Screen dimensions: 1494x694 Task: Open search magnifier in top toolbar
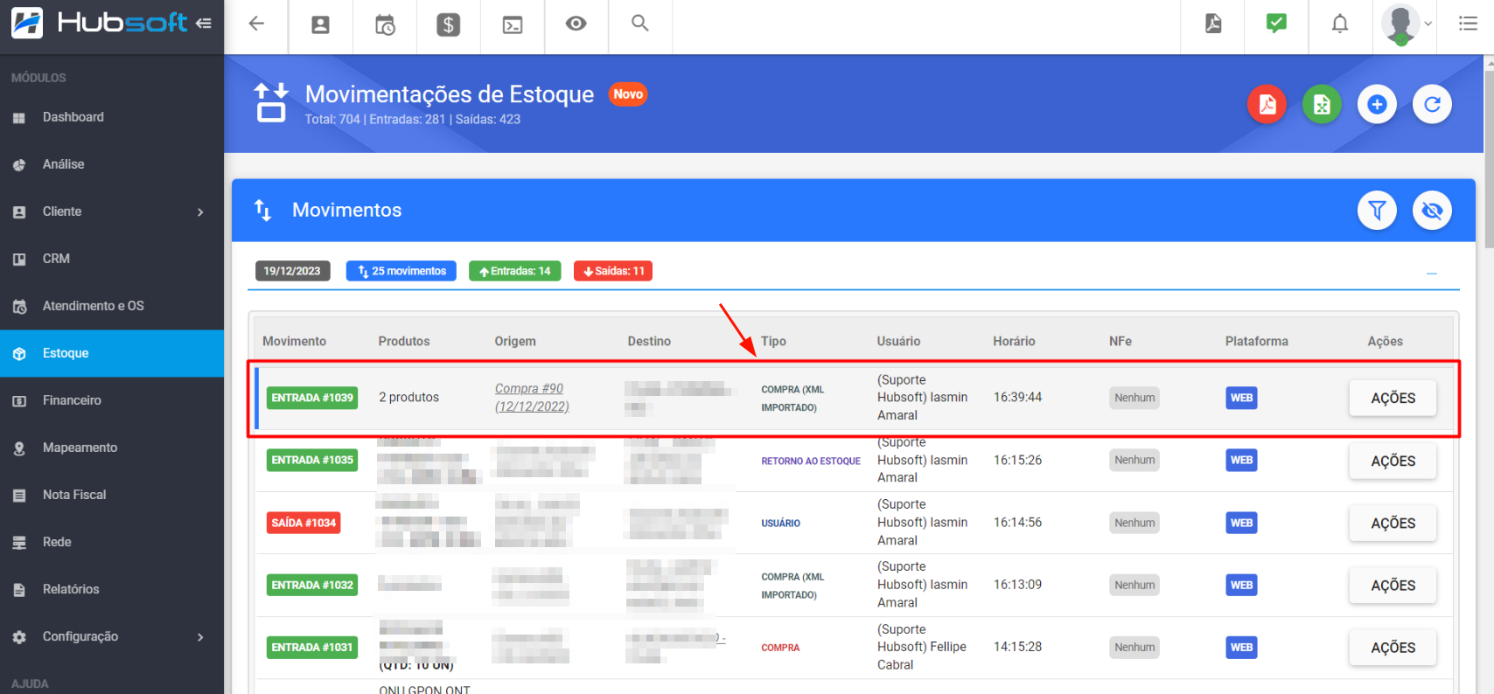pos(640,24)
